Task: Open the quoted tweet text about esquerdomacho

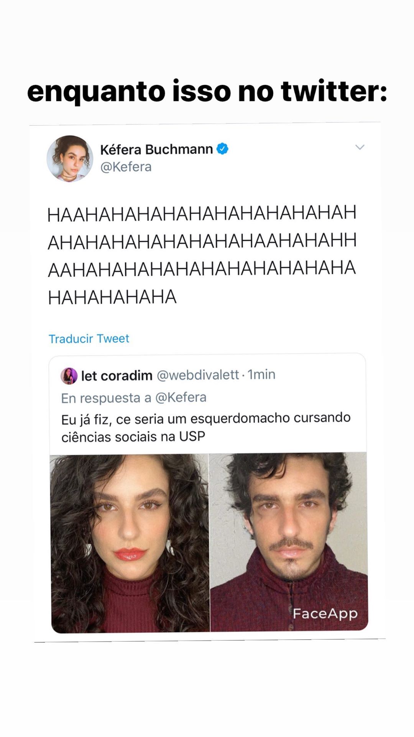Action: tap(206, 427)
